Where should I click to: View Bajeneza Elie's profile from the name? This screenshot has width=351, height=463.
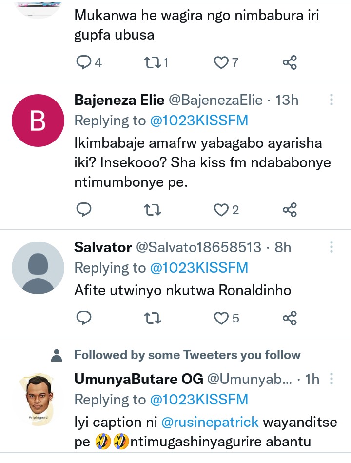click(x=119, y=100)
